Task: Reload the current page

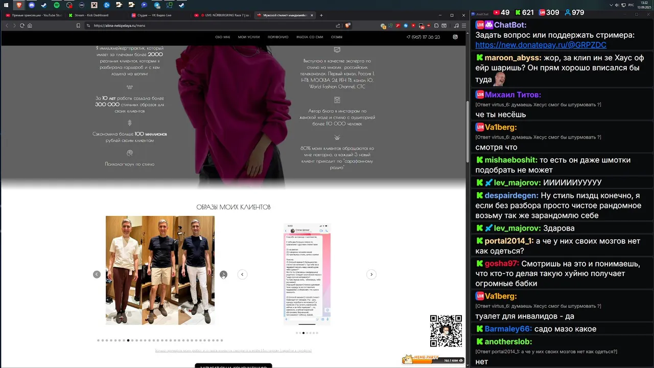Action: click(x=22, y=26)
